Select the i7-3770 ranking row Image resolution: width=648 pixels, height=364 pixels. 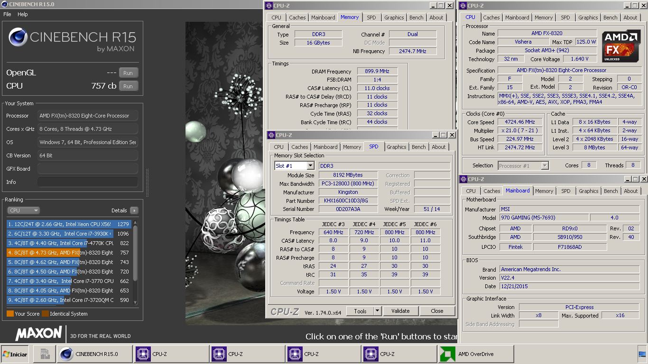(69, 281)
